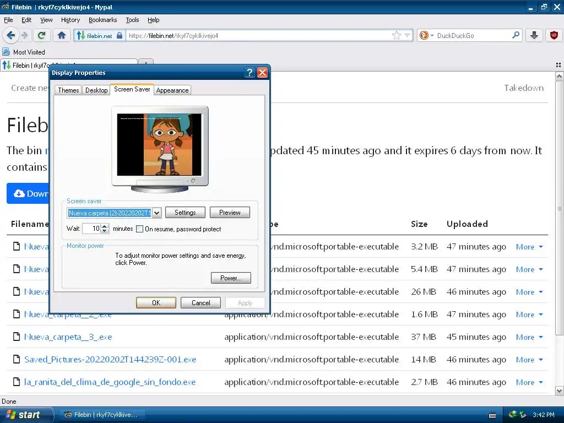Click Cancel in Display Properties

[200, 303]
